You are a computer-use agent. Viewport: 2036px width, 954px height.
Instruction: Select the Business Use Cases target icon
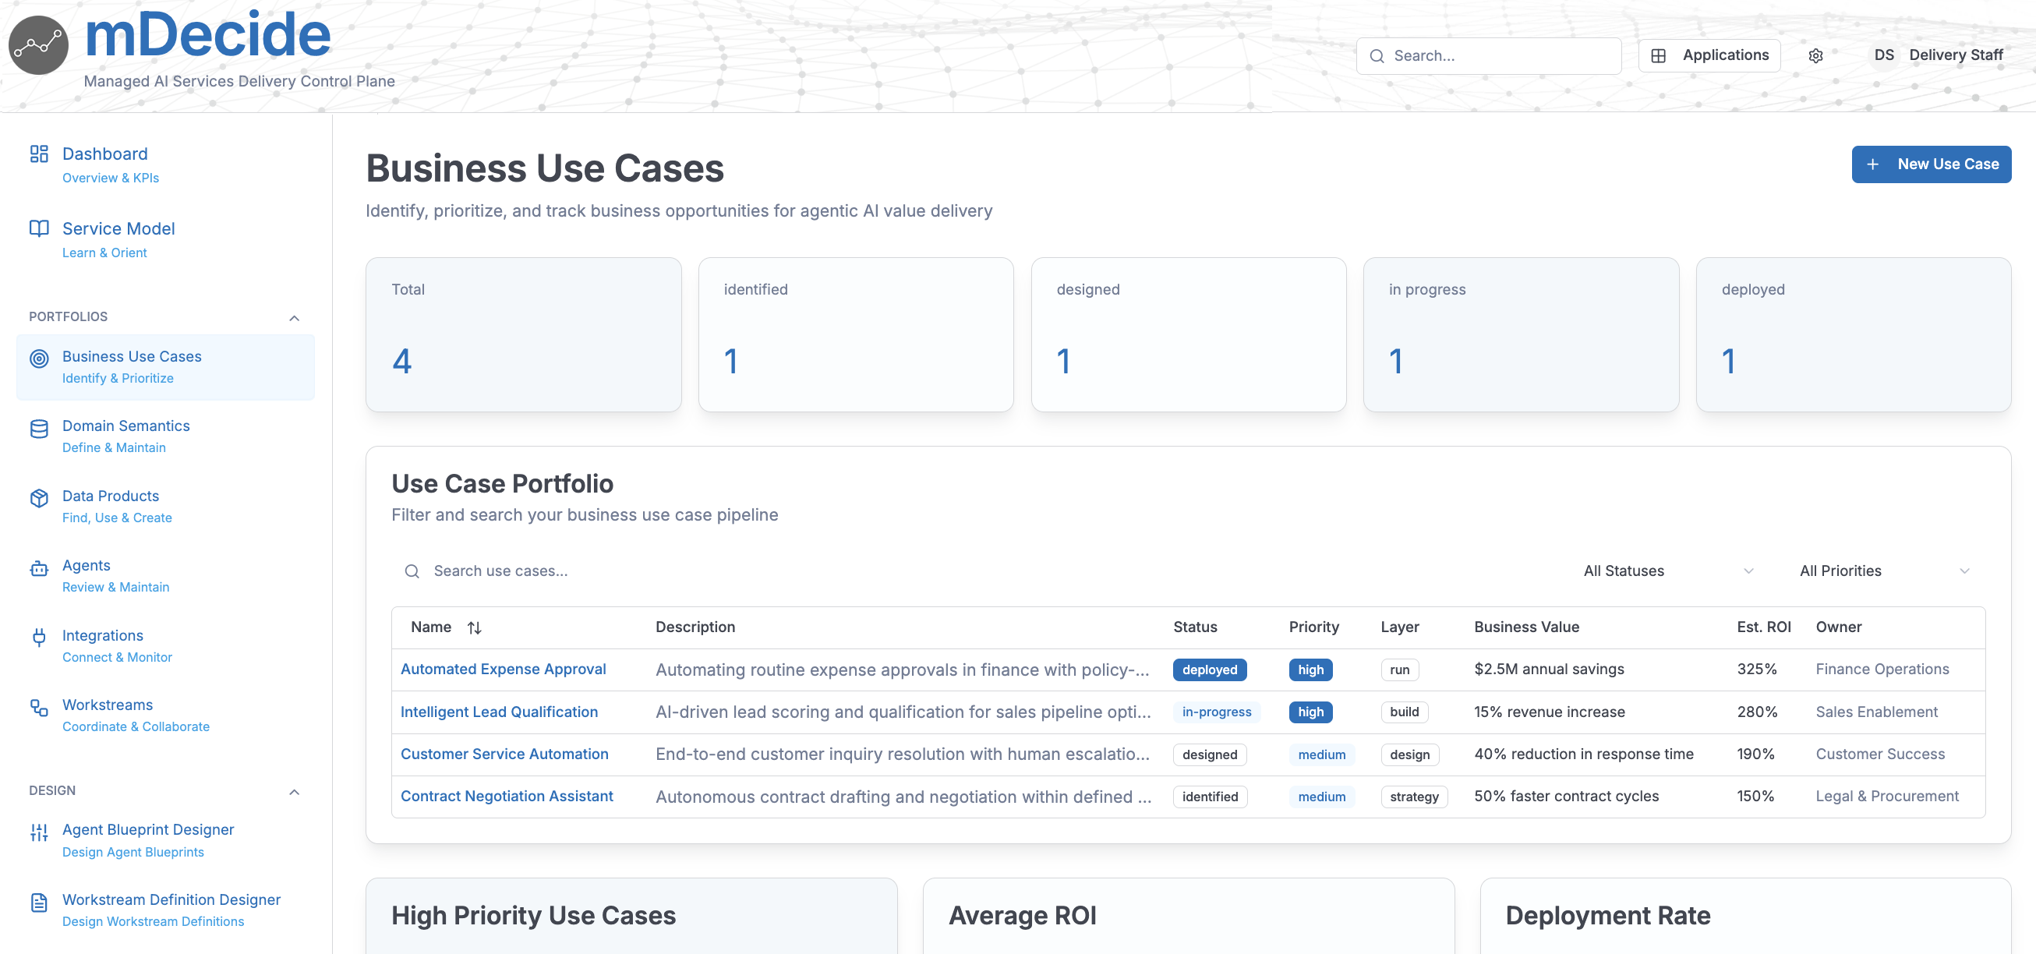pos(39,359)
